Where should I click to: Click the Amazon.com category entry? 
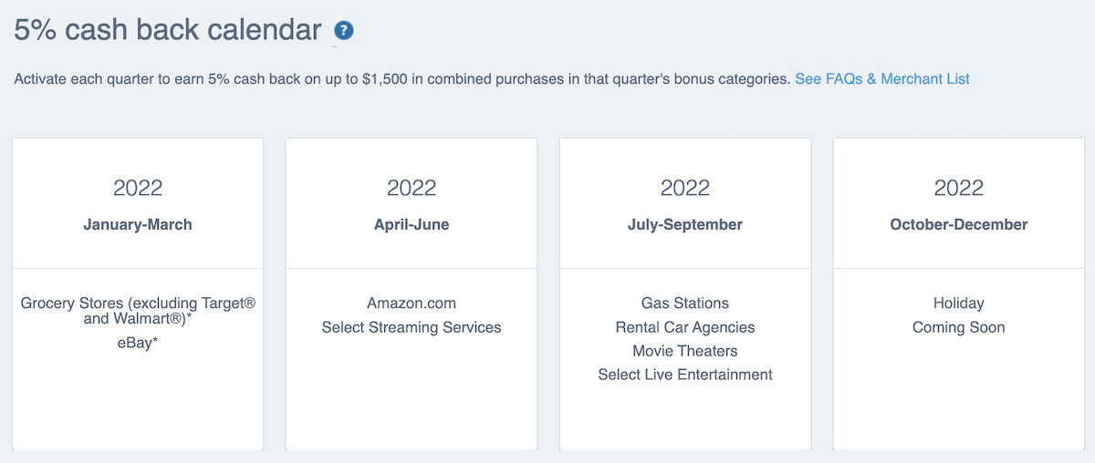(x=412, y=304)
